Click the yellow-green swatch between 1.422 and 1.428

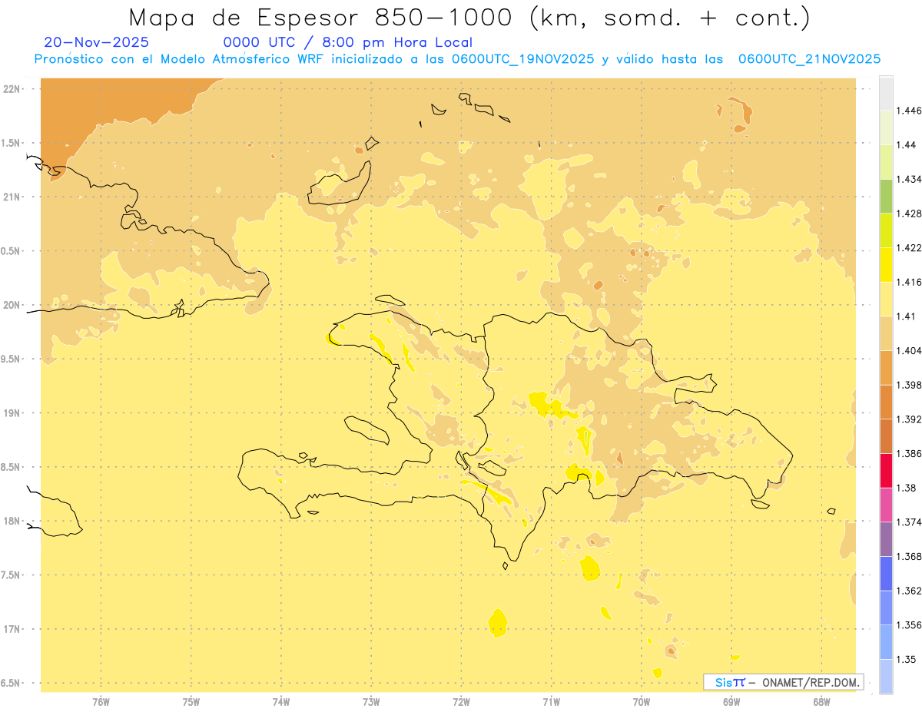[885, 230]
